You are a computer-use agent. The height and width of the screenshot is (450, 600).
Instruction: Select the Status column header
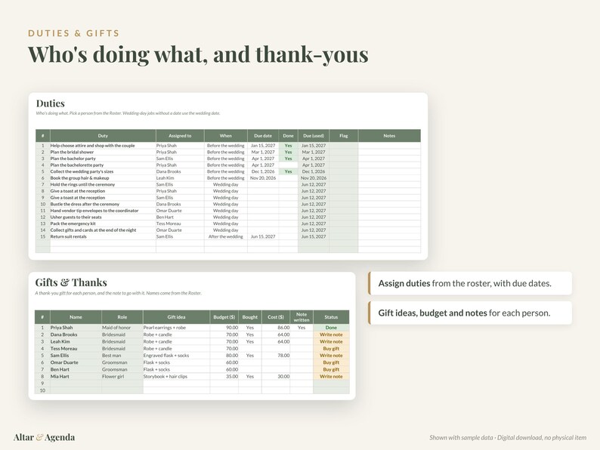point(331,317)
